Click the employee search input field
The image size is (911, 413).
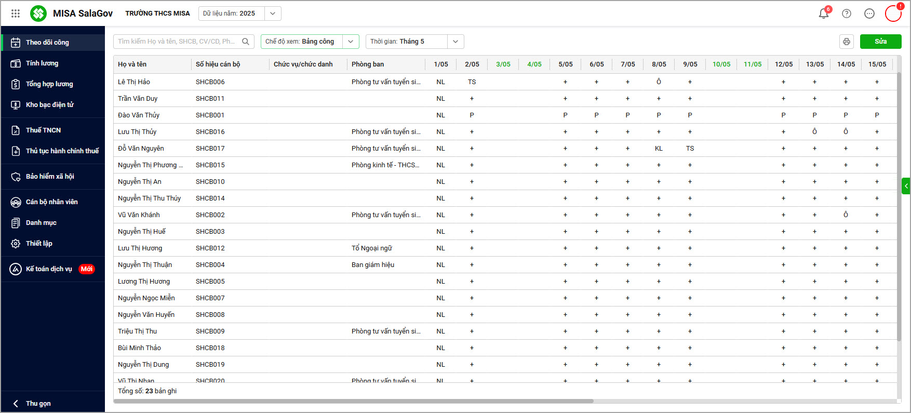[177, 42]
